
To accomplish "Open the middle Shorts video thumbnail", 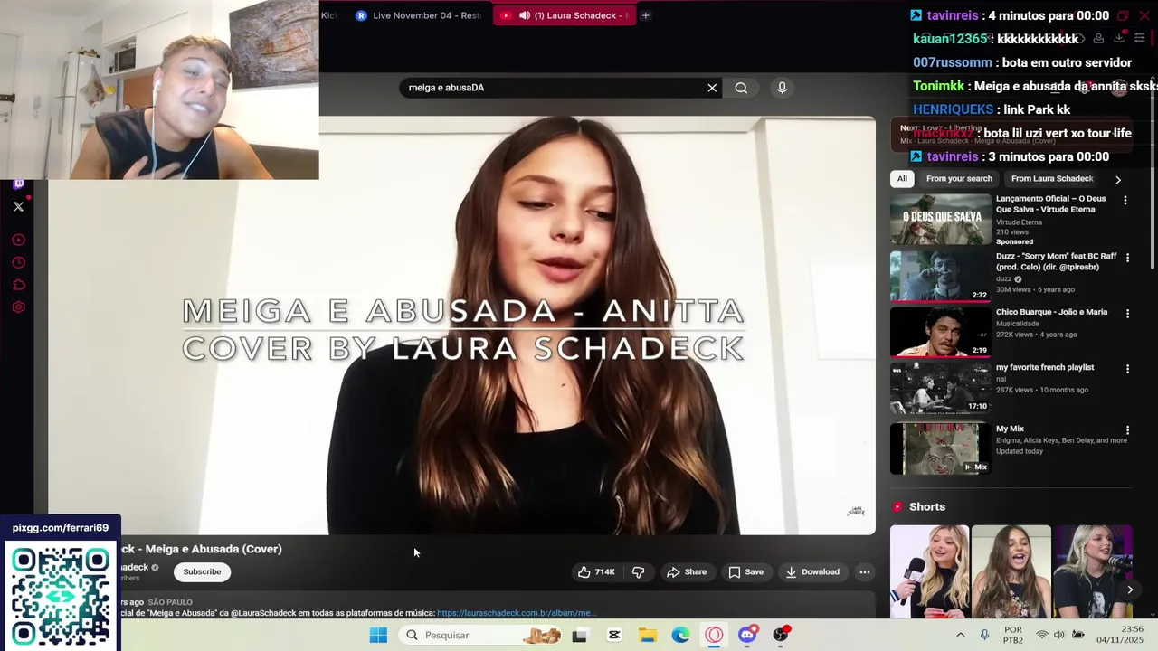I will (x=1011, y=571).
